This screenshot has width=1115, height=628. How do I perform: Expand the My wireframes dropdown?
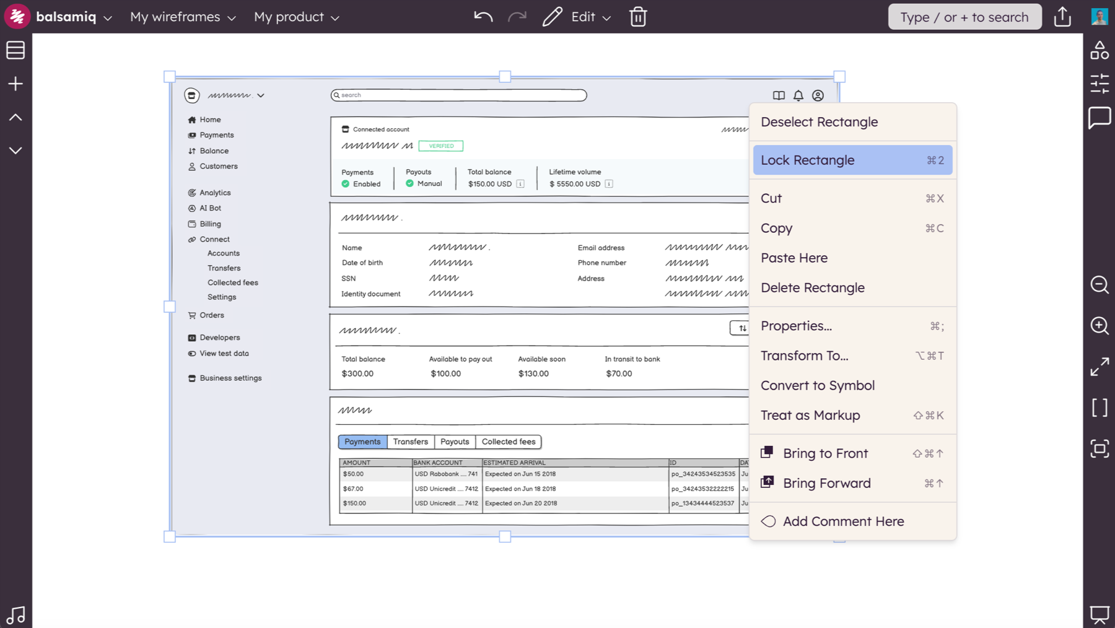183,17
